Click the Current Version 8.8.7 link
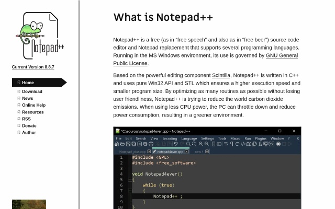This screenshot has height=209, width=335. click(x=33, y=67)
